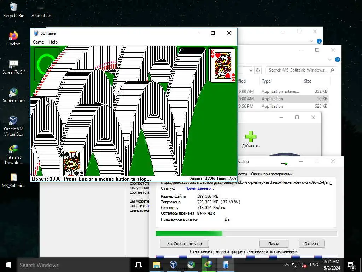Open help icon in front Explorer window
Viewport: 362px width, 272px height.
(x=338, y=59)
